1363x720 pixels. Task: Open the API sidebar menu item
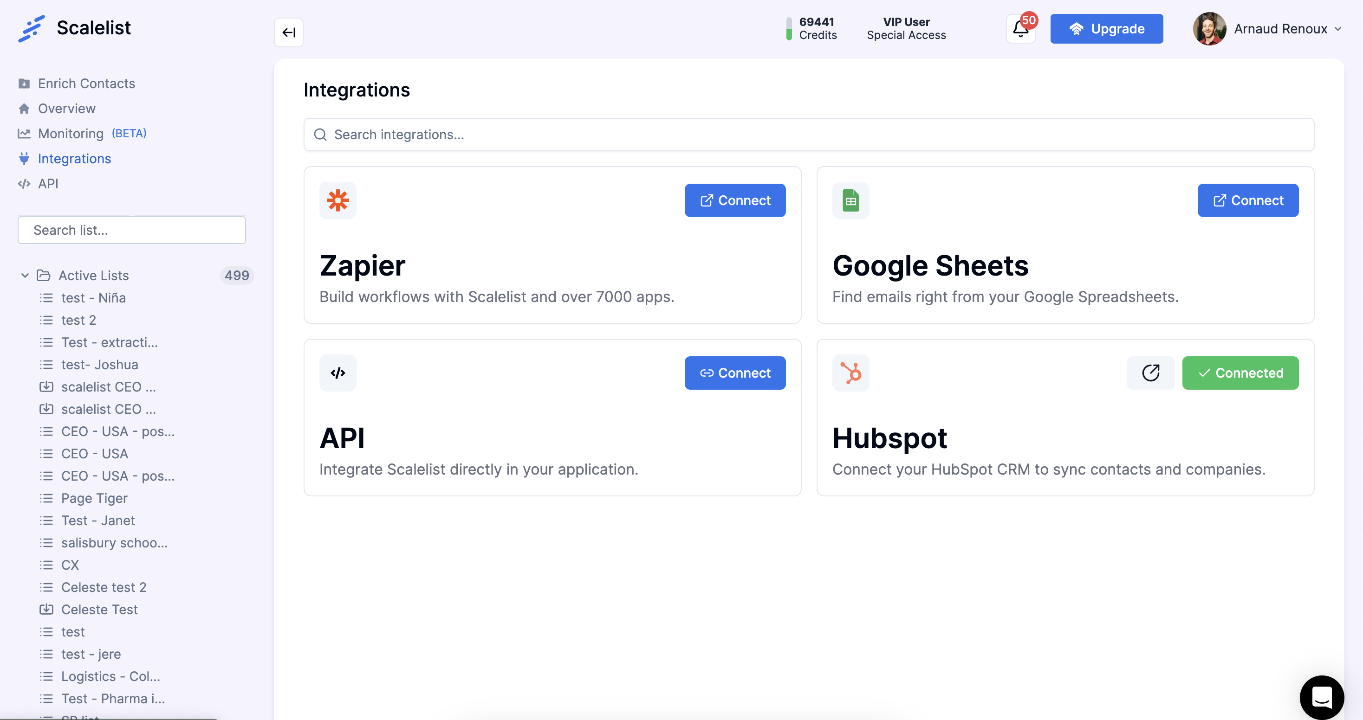(x=48, y=183)
